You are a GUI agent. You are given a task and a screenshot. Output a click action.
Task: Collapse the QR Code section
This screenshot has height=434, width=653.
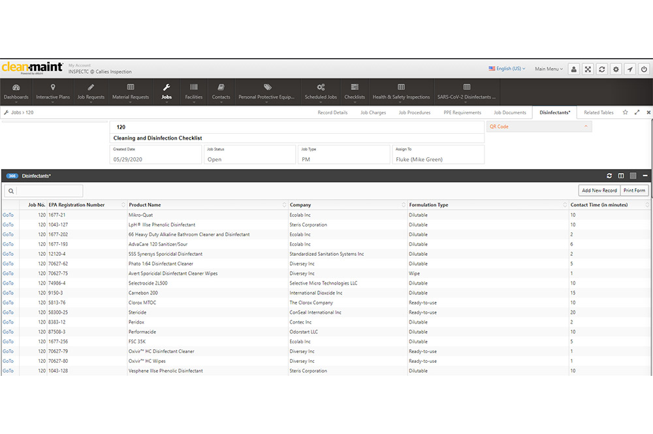[x=586, y=127]
